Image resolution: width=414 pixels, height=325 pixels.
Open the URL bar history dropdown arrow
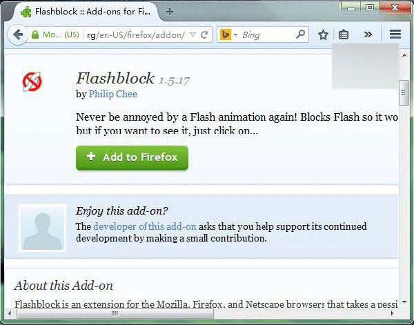(193, 35)
